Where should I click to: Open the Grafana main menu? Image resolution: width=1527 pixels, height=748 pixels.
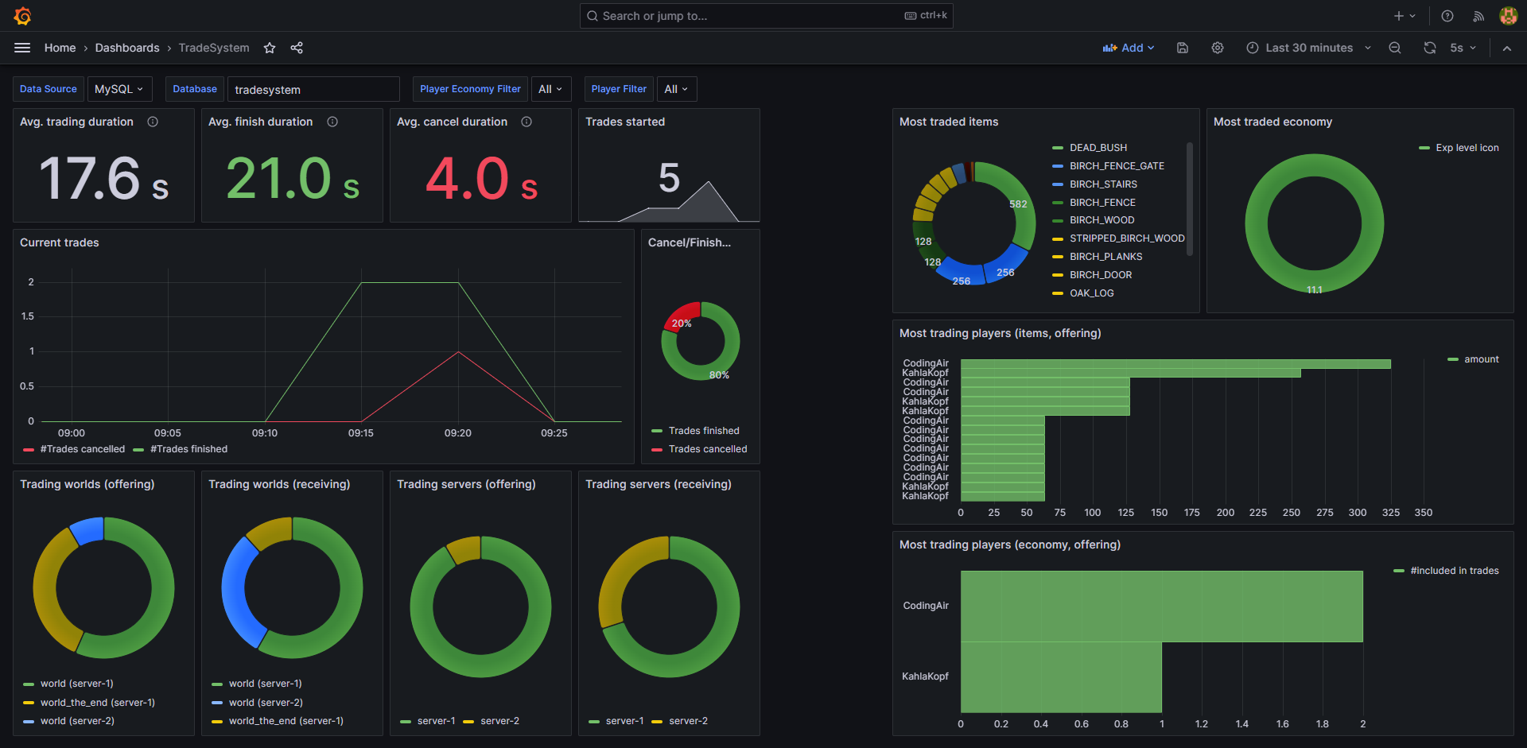pos(21,48)
